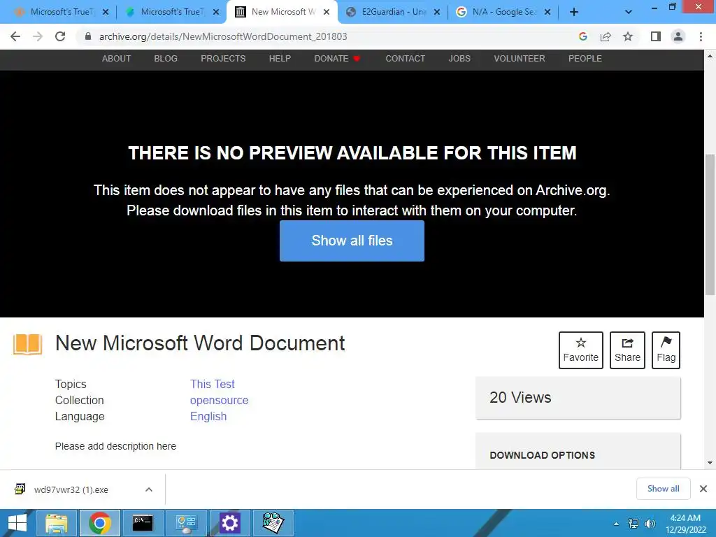This screenshot has height=537, width=716.
Task: Open the Chrome three-dot menu
Action: (701, 36)
